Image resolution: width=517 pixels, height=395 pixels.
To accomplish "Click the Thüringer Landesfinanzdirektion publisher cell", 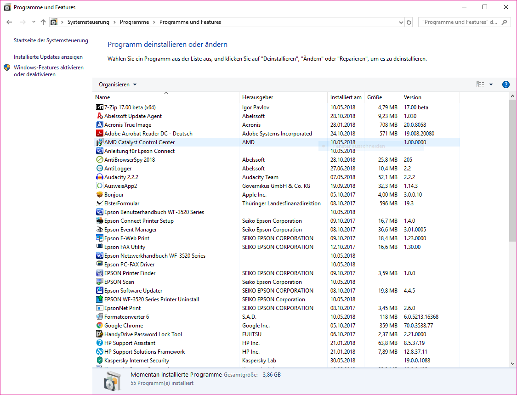I will pyautogui.click(x=281, y=203).
